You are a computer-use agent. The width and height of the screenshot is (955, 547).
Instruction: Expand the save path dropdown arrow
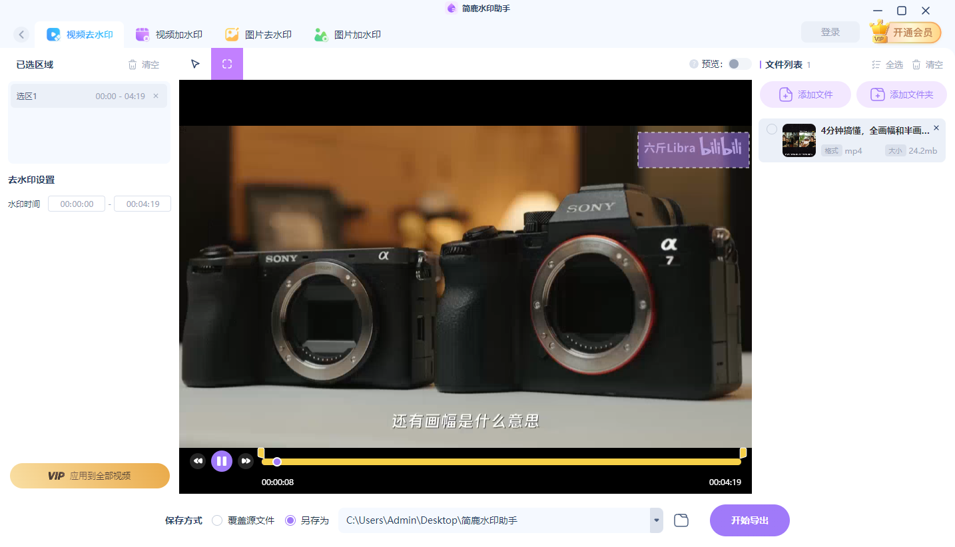coord(657,520)
